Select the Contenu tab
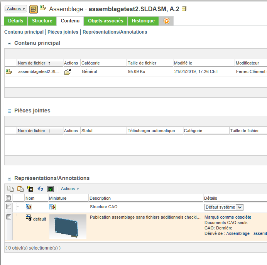 (70, 21)
